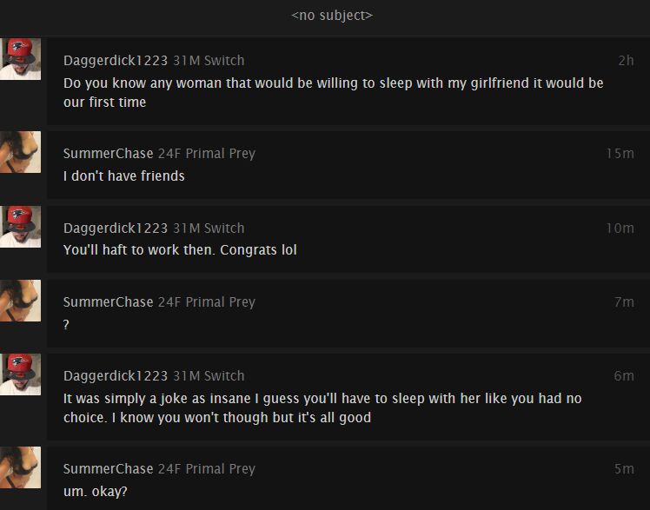
Task: Open Daggerdick1223 username link in the 10m message
Action: coord(116,229)
